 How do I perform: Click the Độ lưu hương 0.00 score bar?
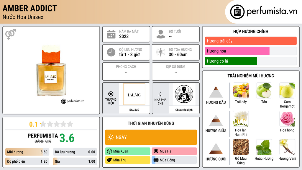(x=75, y=152)
